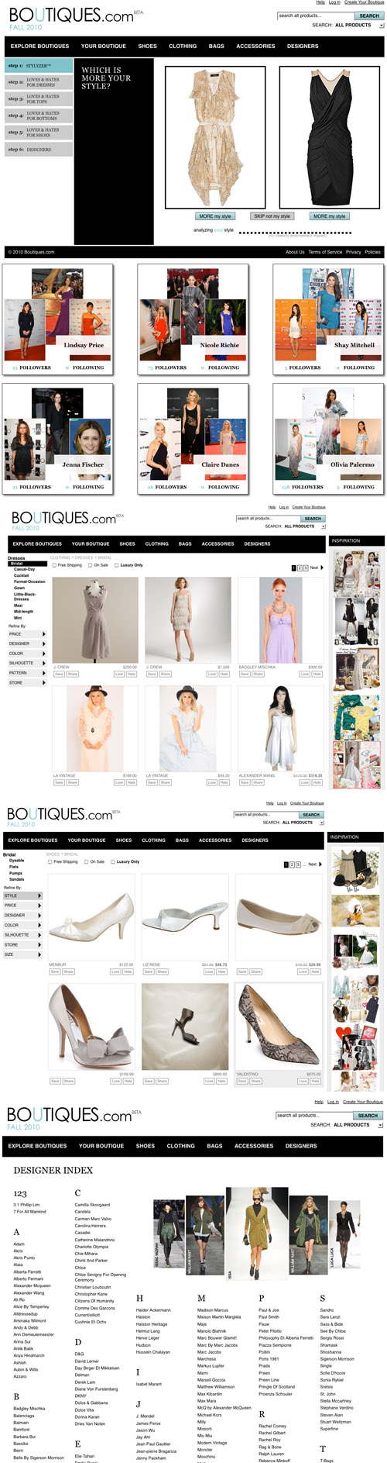Click Love under the Badgley Mischka dress
This screenshot has width=387, height=1463.
click(304, 674)
